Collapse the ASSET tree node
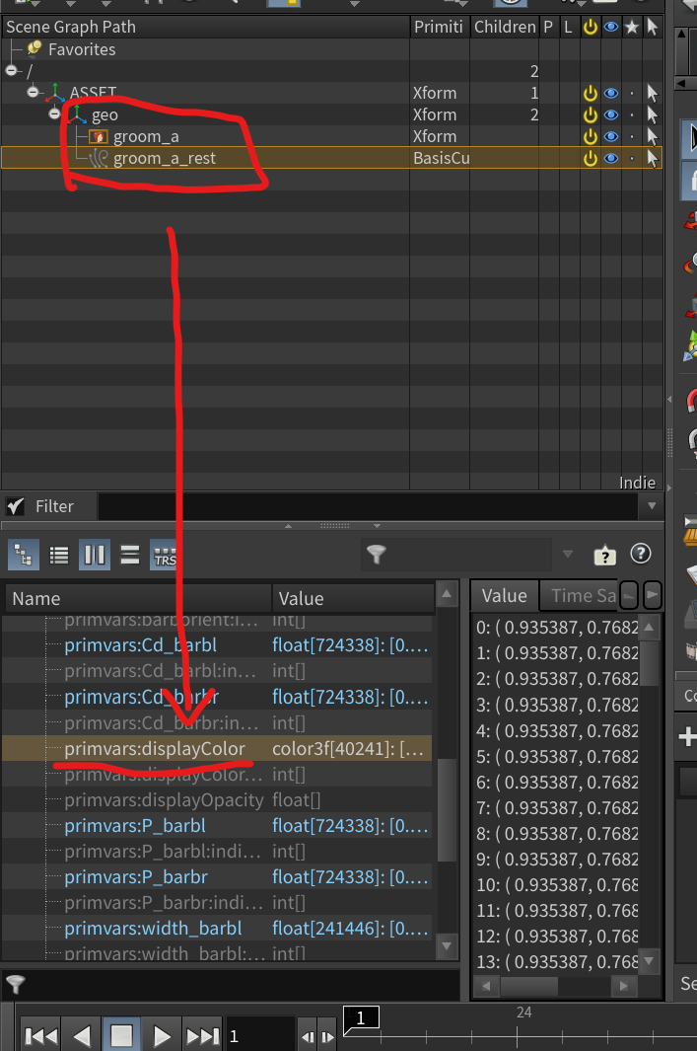This screenshot has height=1051, width=697. (33, 93)
